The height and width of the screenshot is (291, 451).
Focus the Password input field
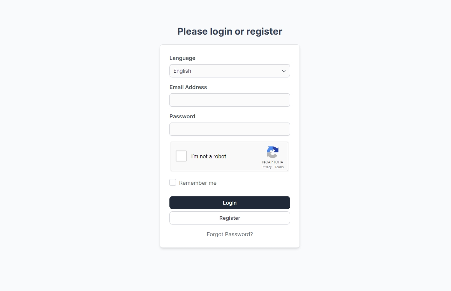[229, 129]
